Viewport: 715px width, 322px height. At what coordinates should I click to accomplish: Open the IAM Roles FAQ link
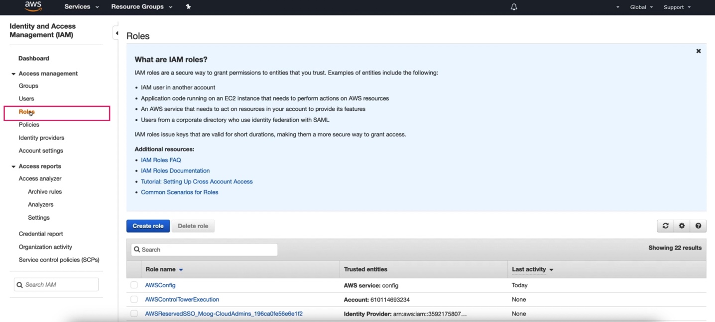tap(161, 160)
